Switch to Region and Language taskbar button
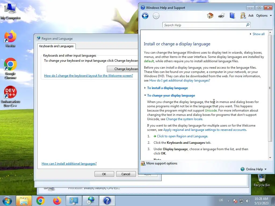 (91, 201)
